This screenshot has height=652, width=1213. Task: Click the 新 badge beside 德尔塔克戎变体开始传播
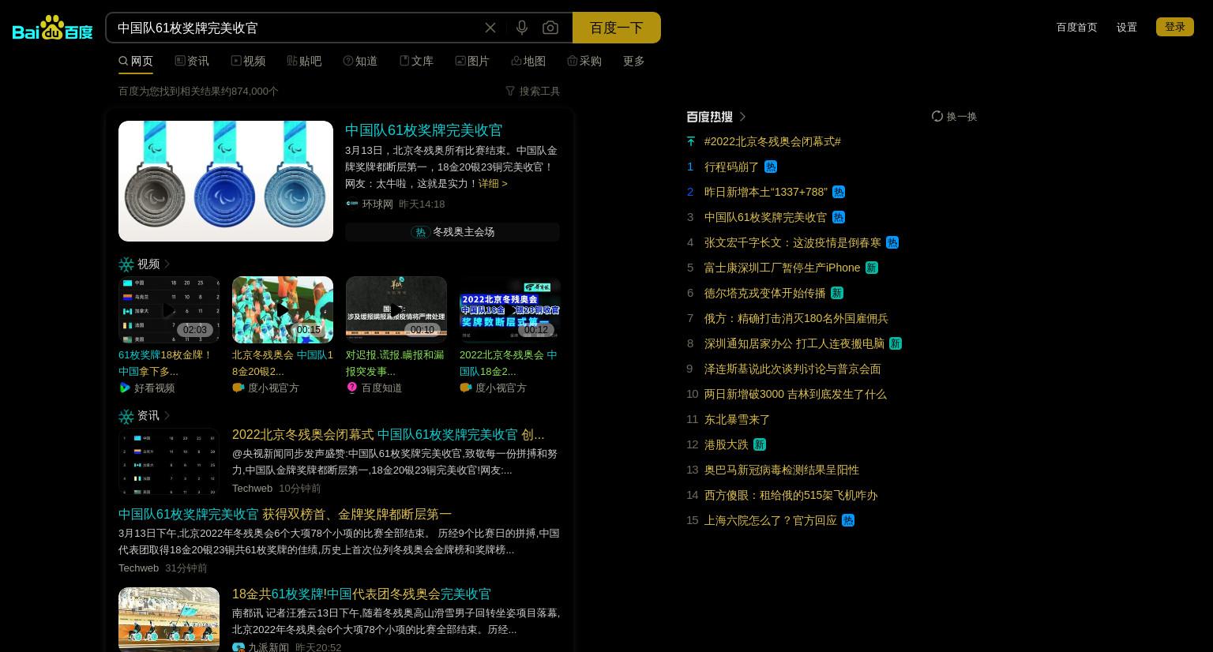[x=837, y=293]
